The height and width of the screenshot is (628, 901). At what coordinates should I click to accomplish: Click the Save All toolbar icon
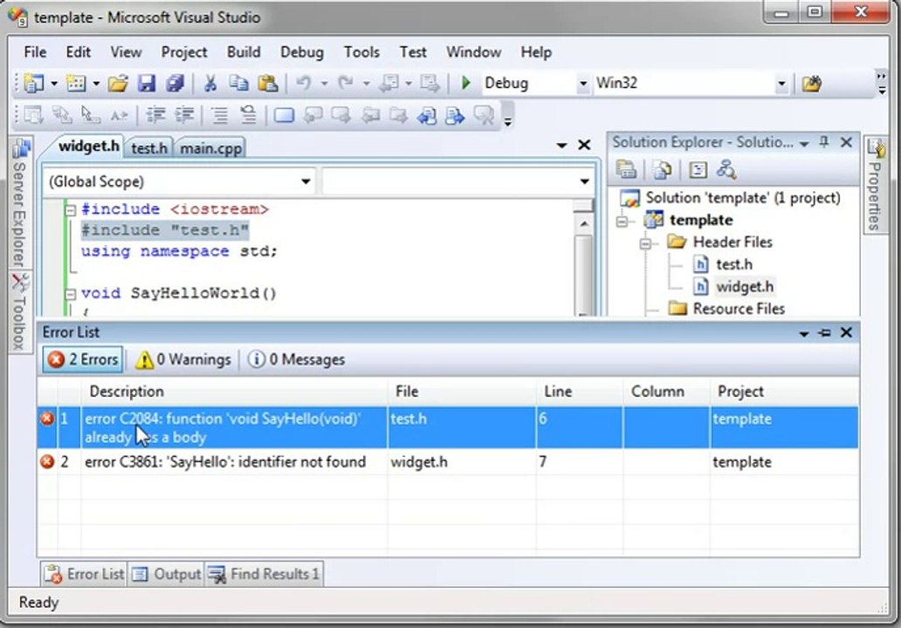coord(175,84)
